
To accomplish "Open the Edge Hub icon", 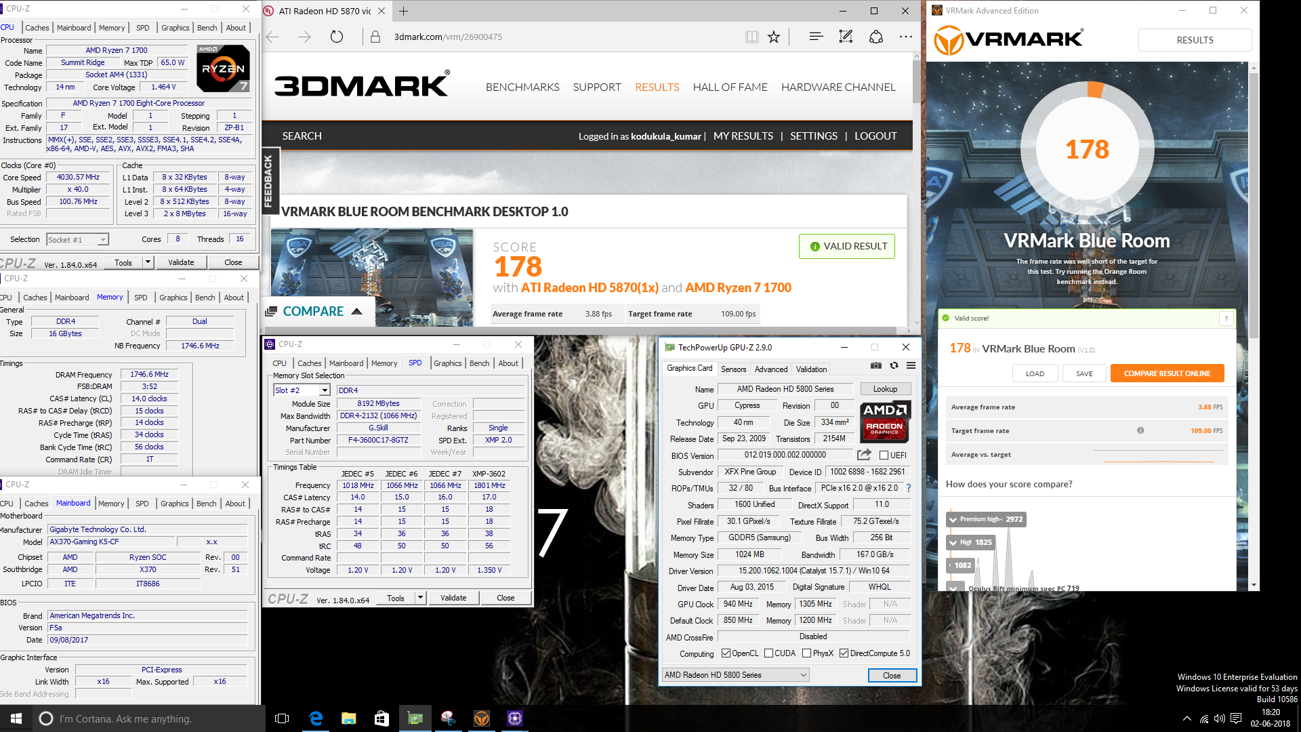I will (x=816, y=37).
